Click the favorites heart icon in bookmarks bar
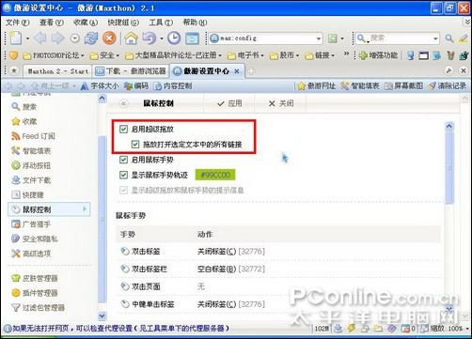This screenshot has width=472, height=339. point(13,55)
